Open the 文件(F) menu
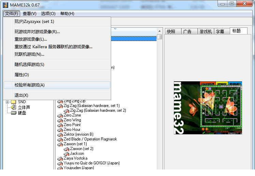255x176 pixels. [x=11, y=14]
